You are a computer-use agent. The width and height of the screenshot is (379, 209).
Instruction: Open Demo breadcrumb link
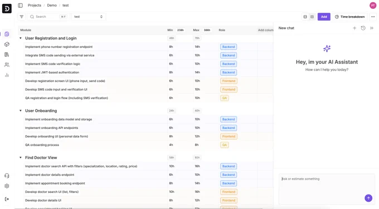[x=52, y=6]
